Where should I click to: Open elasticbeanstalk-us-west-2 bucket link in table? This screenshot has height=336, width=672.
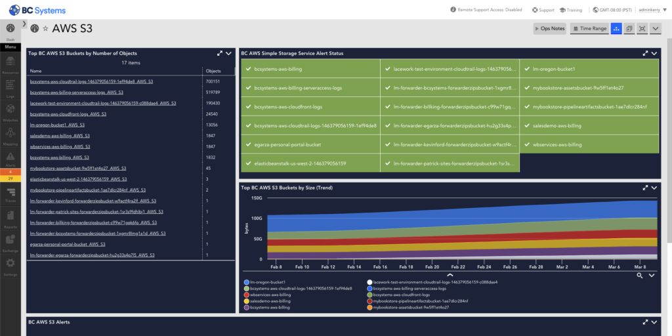coord(79,179)
